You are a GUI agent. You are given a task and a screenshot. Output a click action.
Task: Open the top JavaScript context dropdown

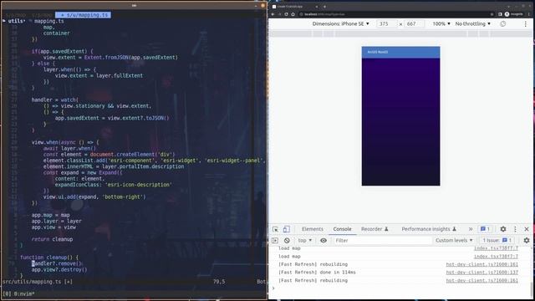click(304, 240)
